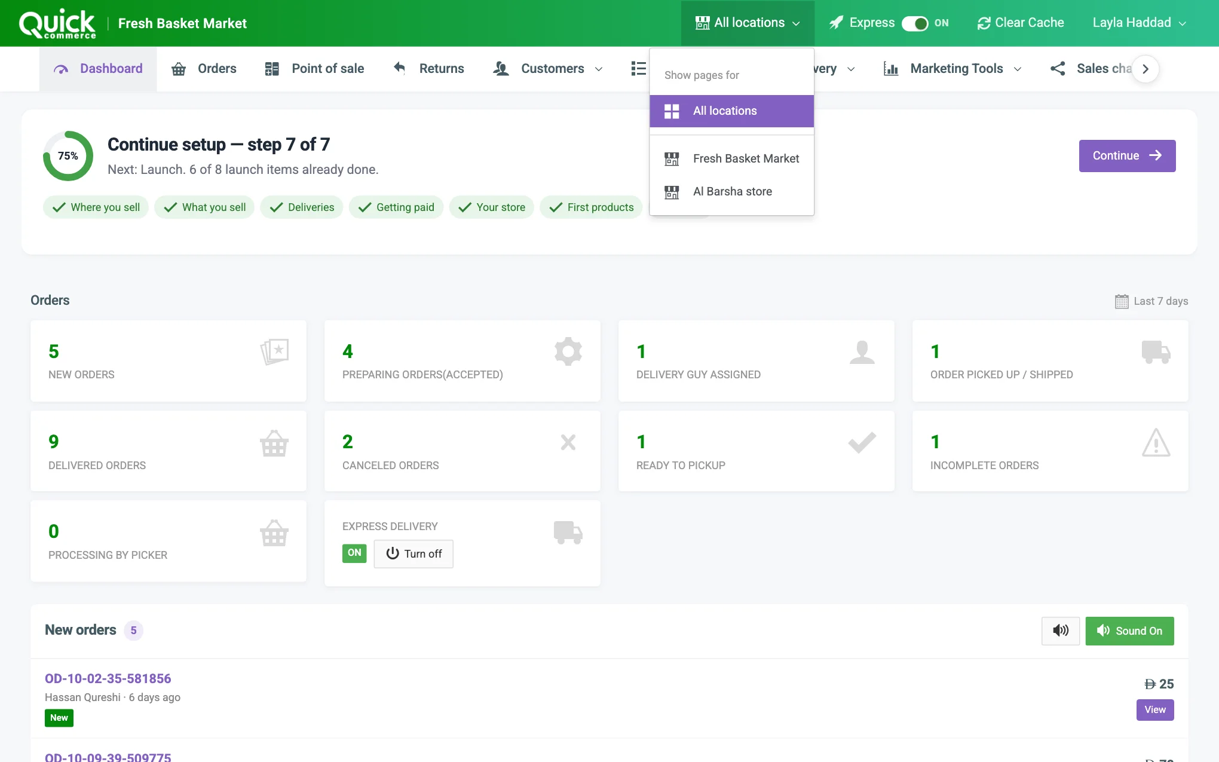Click the Fresh Basket Market store icon in dropdown
Image resolution: width=1219 pixels, height=762 pixels.
click(x=672, y=159)
